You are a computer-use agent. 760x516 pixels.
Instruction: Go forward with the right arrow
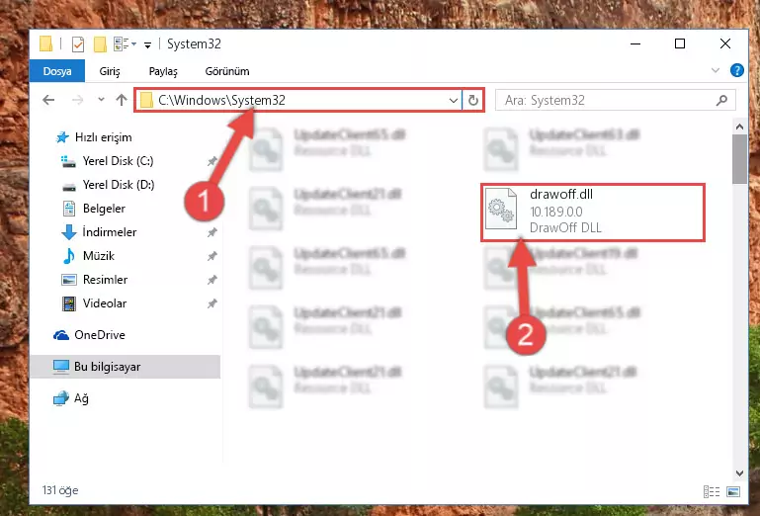tap(77, 100)
